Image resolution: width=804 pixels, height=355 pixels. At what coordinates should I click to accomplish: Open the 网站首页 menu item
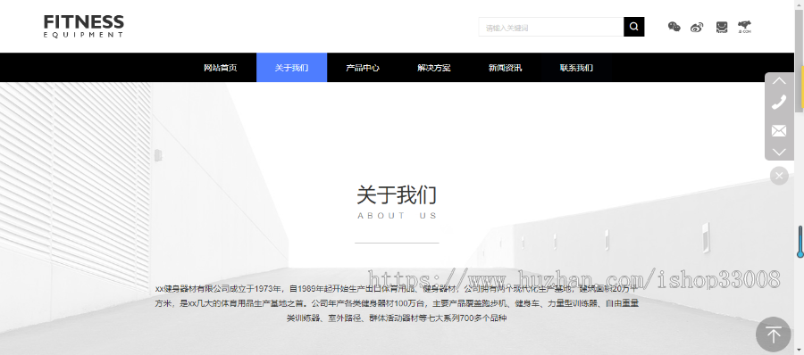point(221,68)
